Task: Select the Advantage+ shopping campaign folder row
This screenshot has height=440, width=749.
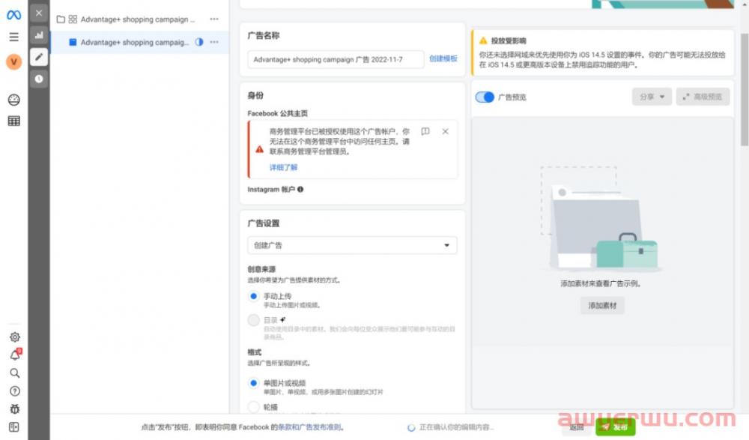Action: click(x=139, y=19)
